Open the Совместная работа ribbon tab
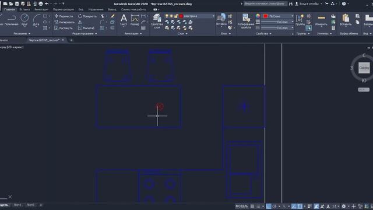373x210 pixels. click(133, 9)
